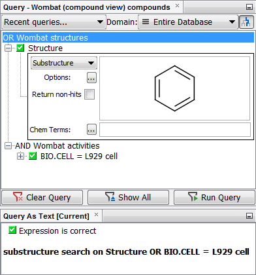Click the query tree layout icon next to Domain
This screenshot has width=256, height=275.
(246, 22)
